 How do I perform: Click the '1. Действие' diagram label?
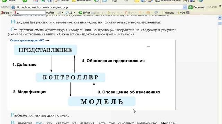click(x=24, y=65)
